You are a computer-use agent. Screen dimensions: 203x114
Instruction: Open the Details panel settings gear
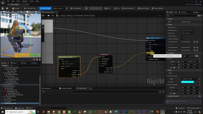tap(201, 16)
